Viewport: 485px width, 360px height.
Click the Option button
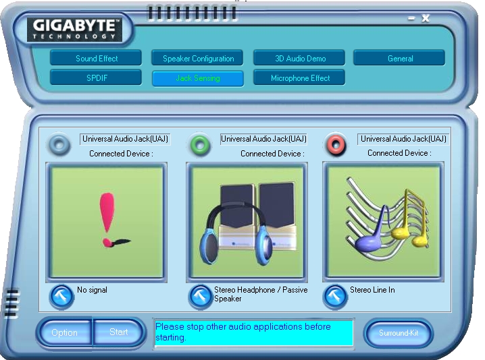[x=64, y=332]
